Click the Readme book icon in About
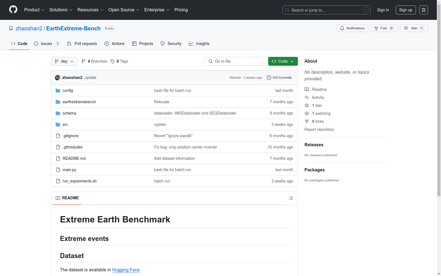 point(307,89)
